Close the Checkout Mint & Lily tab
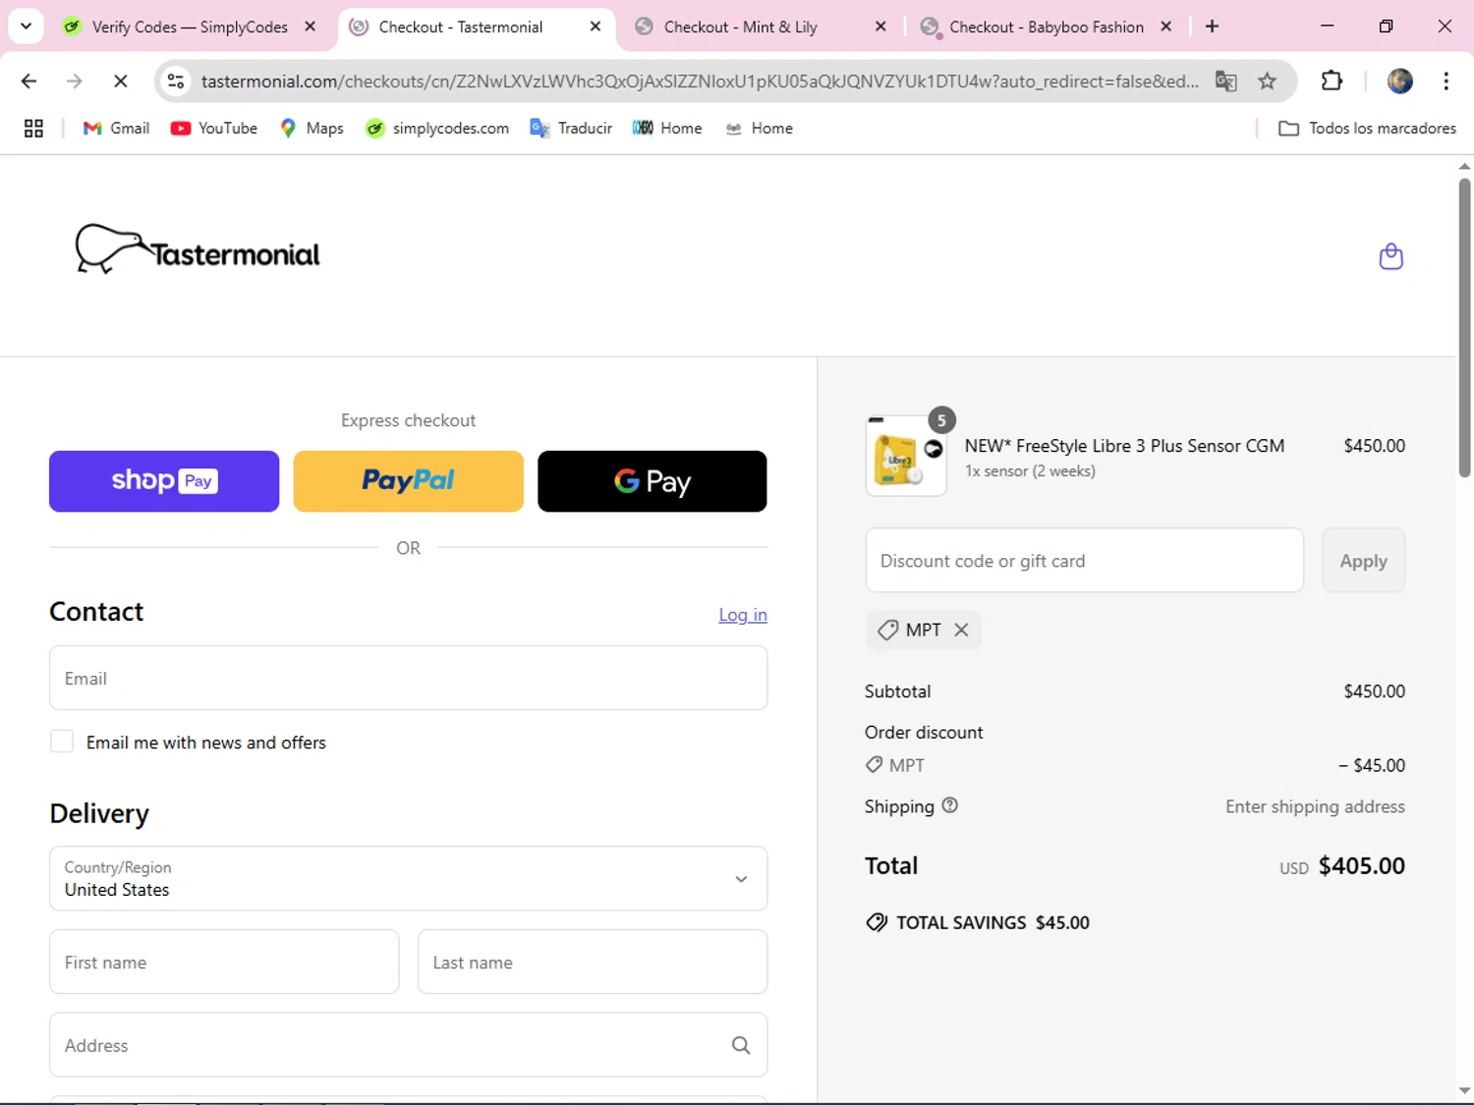The width and height of the screenshot is (1474, 1105). [x=880, y=27]
